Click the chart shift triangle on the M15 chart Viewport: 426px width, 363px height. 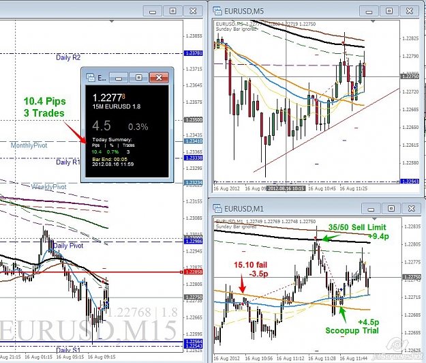[112, 21]
